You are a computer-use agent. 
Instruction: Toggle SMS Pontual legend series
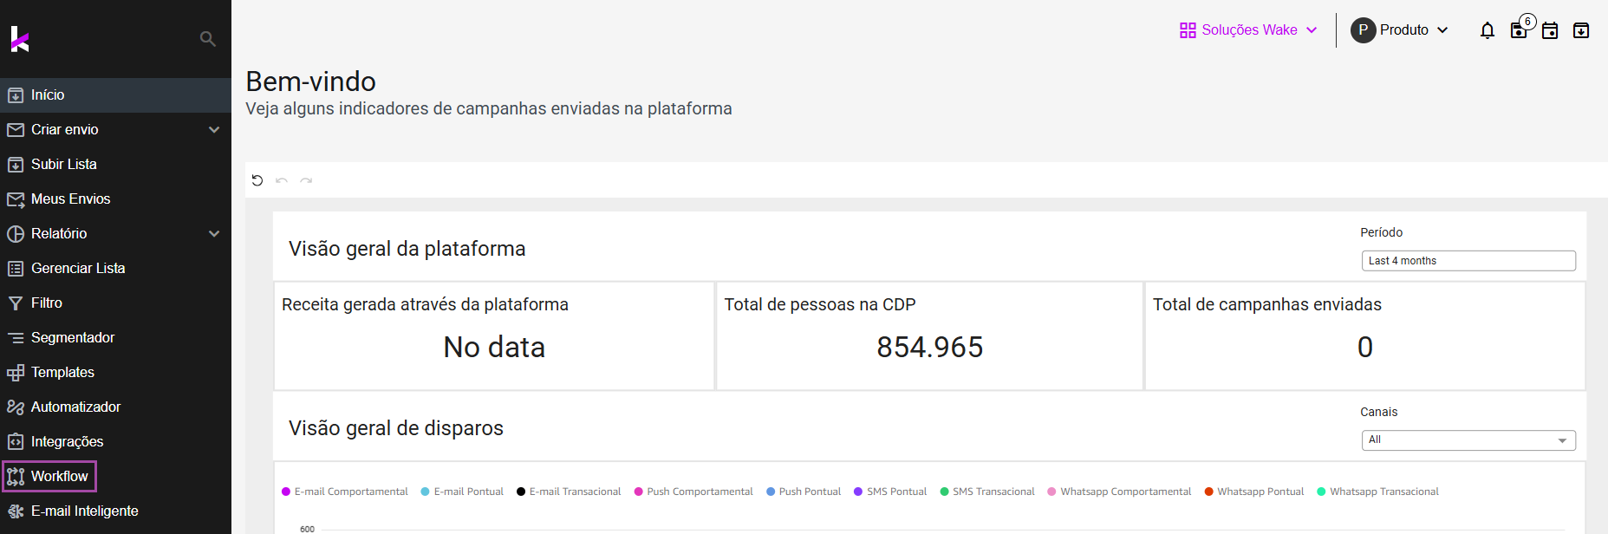click(890, 492)
